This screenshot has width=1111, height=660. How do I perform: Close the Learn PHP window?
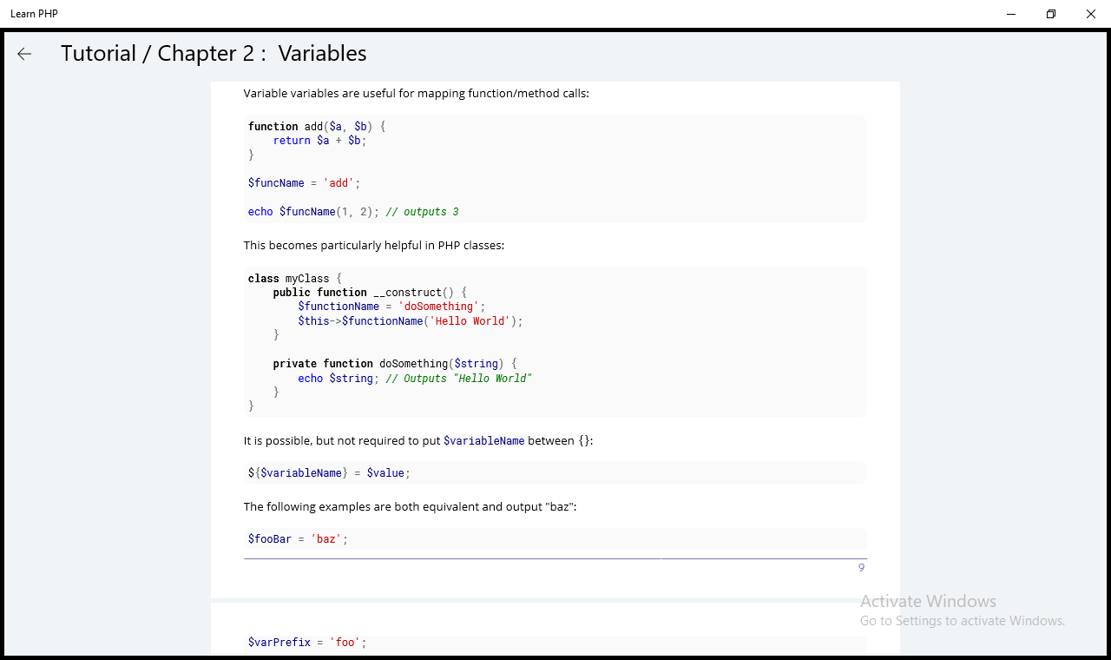pos(1091,14)
